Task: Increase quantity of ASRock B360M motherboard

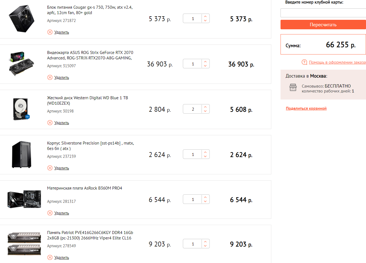Action: (205, 197)
